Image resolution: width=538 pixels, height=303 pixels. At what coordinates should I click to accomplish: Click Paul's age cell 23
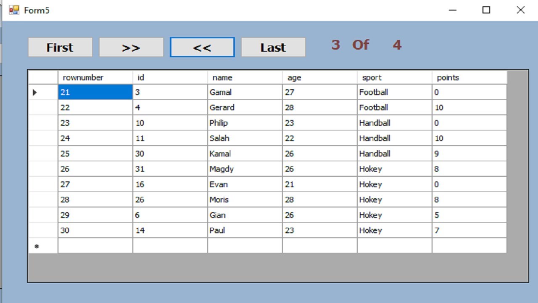pos(320,230)
